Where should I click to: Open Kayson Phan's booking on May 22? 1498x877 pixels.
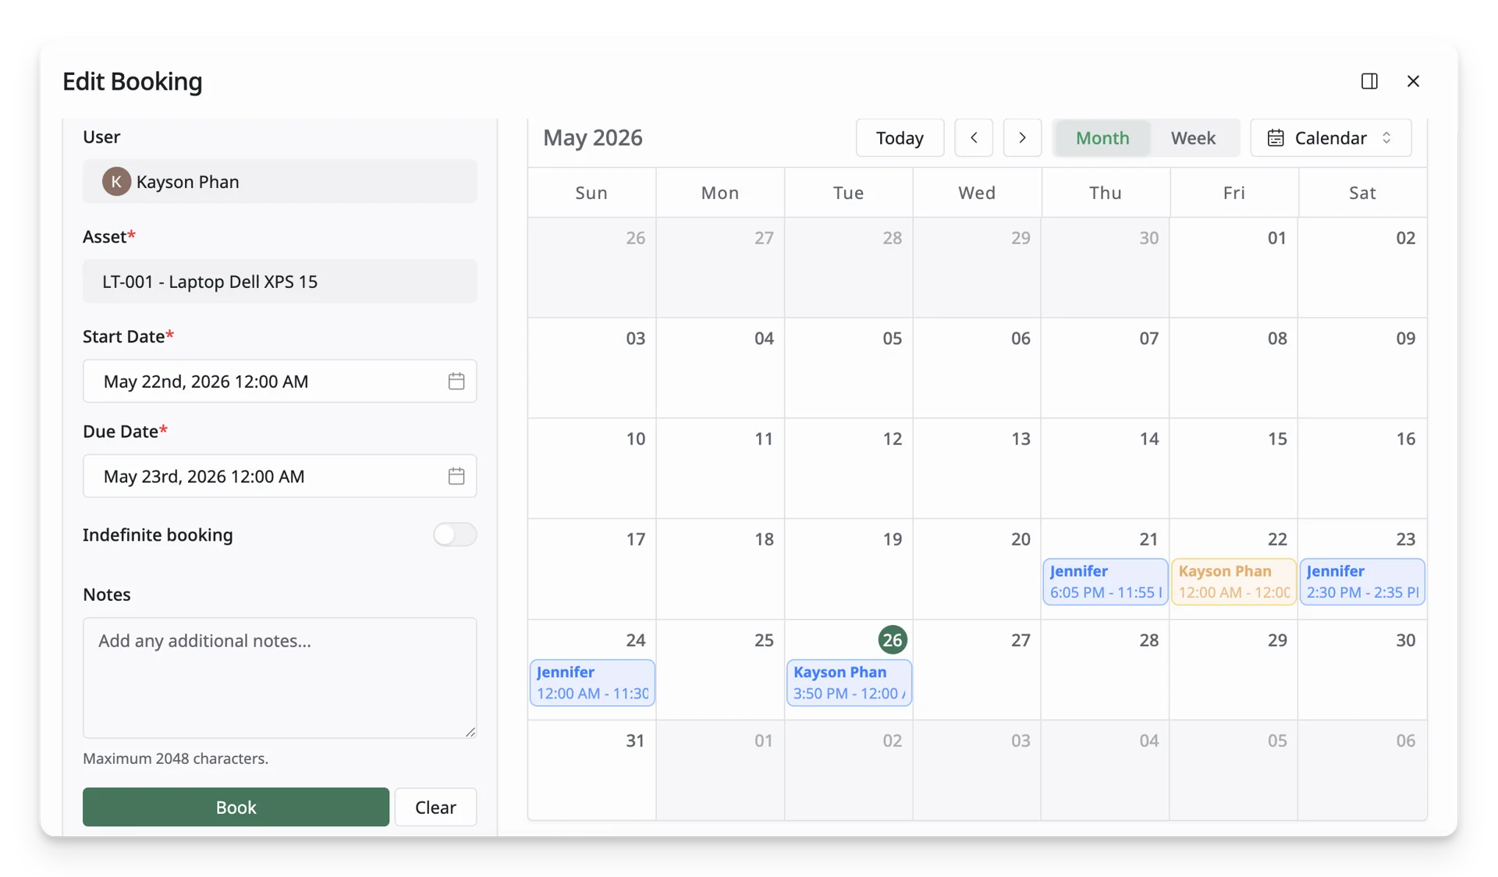click(x=1234, y=581)
